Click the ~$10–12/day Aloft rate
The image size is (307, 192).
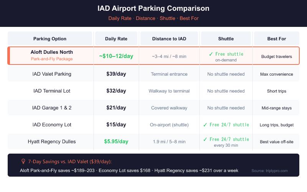(116, 56)
